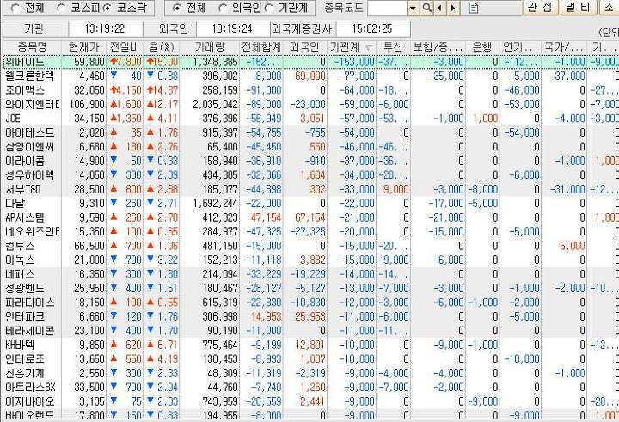
Task: Click the 외국계증권사 label
Action: coord(303,29)
